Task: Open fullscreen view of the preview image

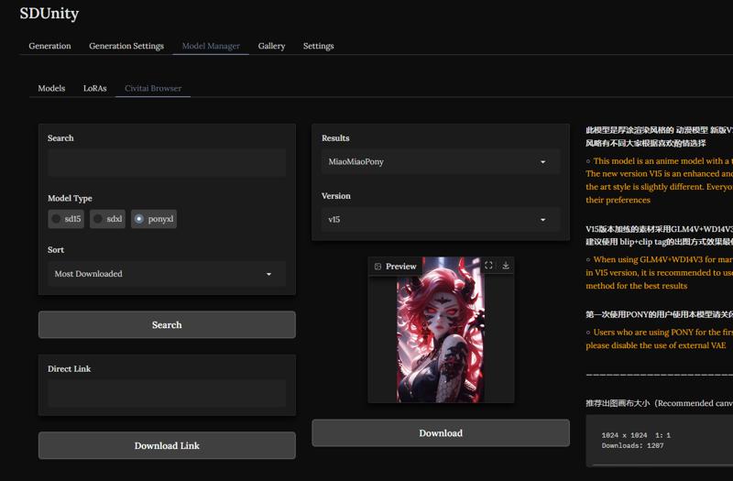Action: tap(488, 265)
